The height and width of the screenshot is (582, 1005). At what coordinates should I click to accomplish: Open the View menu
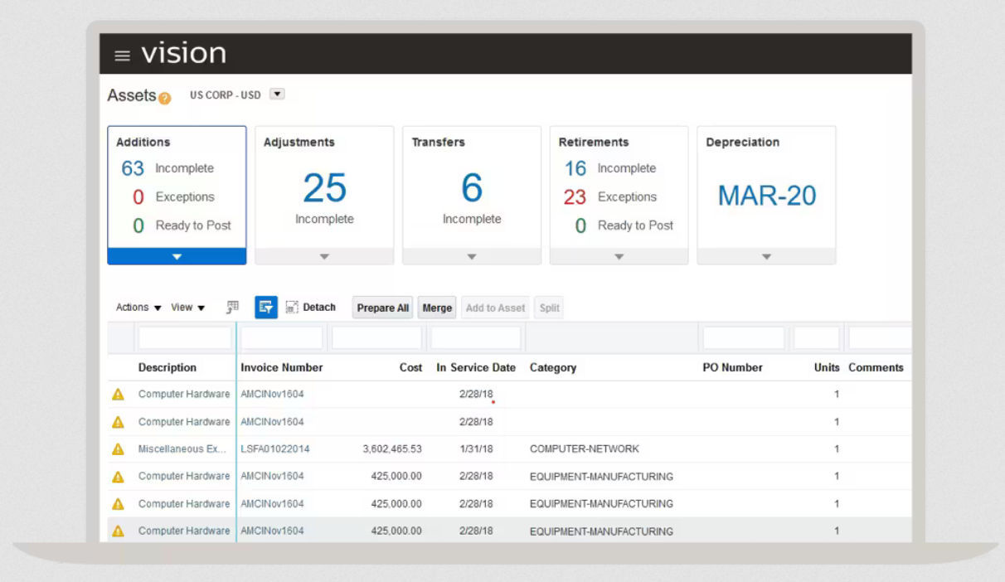(x=187, y=307)
